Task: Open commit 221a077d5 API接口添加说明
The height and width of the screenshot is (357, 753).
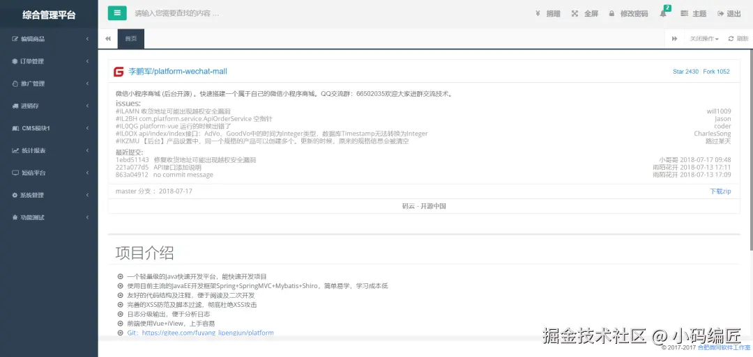Action: pyautogui.click(x=158, y=167)
